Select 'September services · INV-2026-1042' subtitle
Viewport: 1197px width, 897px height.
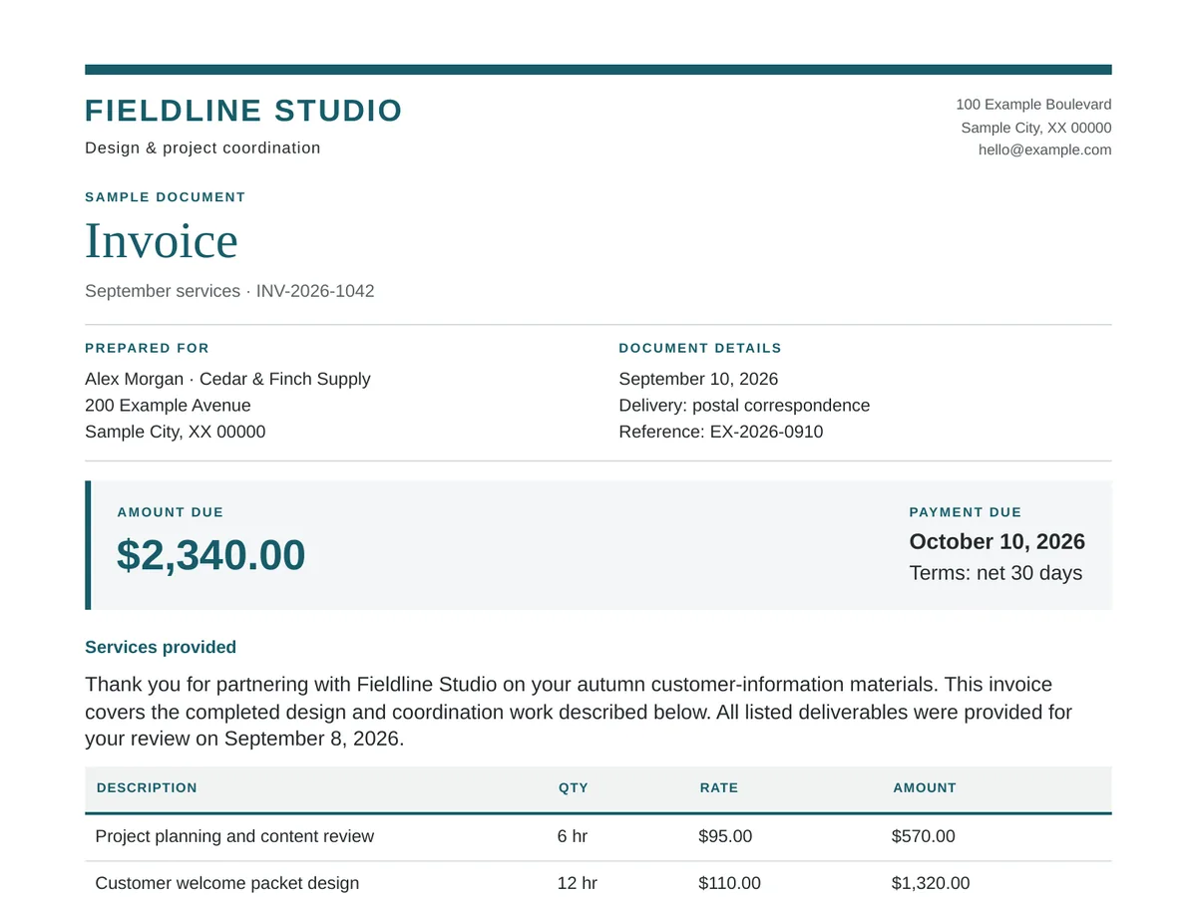click(x=229, y=291)
